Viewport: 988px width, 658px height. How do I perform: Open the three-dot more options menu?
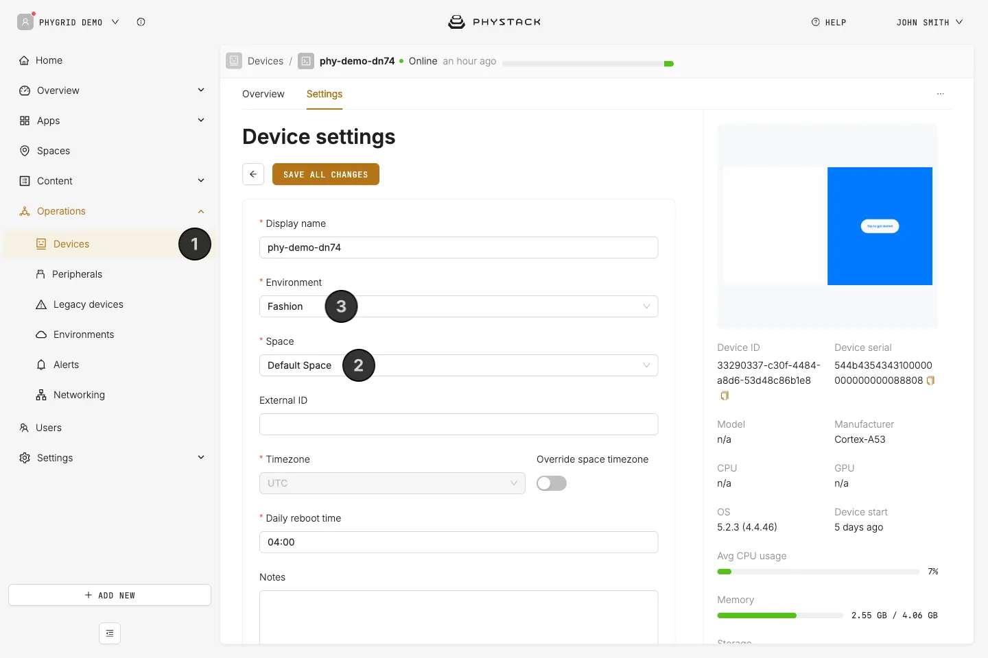point(941,94)
